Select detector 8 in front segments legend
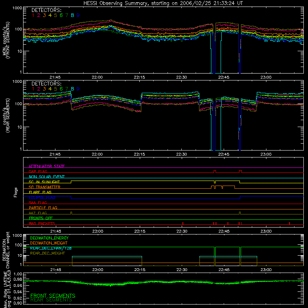The image size is (308, 308). [72, 15]
